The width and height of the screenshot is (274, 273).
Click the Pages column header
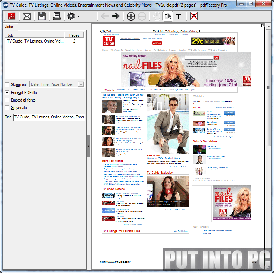click(x=74, y=35)
